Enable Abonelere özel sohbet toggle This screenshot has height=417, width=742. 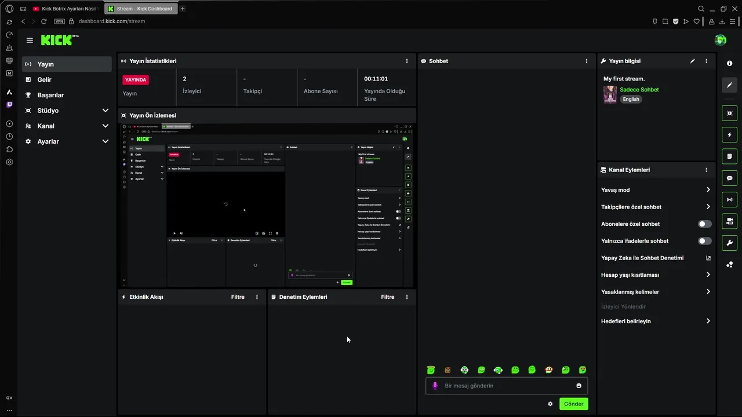coord(705,224)
